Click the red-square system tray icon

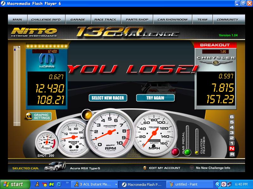coord(224,184)
